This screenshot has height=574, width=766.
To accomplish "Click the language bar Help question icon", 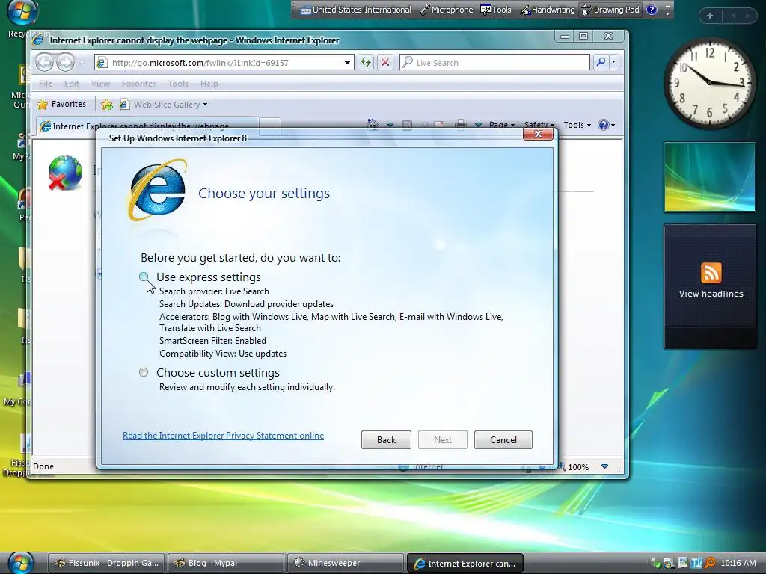I will point(652,10).
